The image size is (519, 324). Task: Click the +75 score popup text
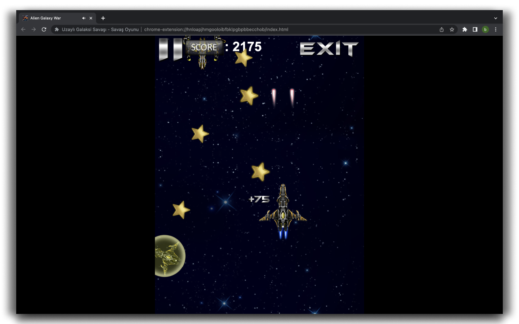(259, 199)
